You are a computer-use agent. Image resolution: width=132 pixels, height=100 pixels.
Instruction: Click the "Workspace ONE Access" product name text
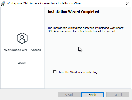tap(22, 50)
